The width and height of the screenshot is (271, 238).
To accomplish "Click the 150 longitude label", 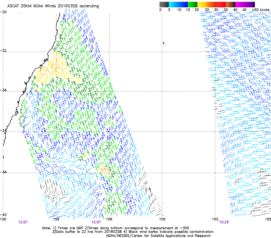I will (x=3, y=219).
